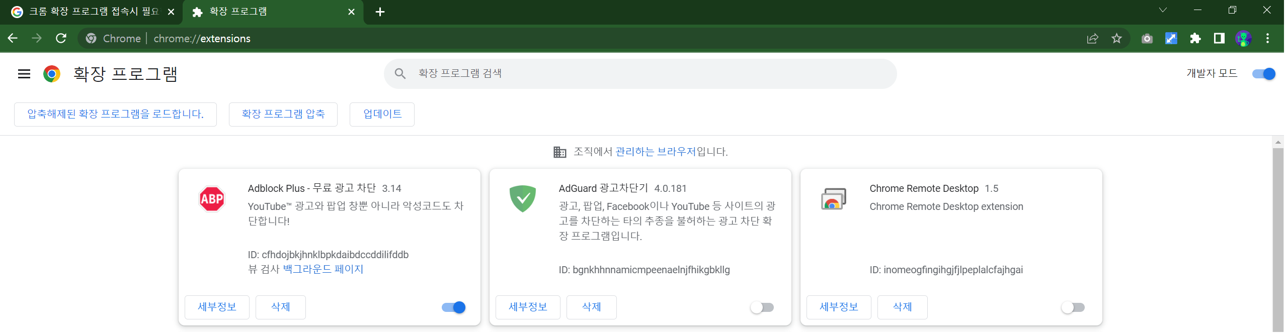Click the organization building icon
Image resolution: width=1285 pixels, height=335 pixels.
[x=560, y=152]
